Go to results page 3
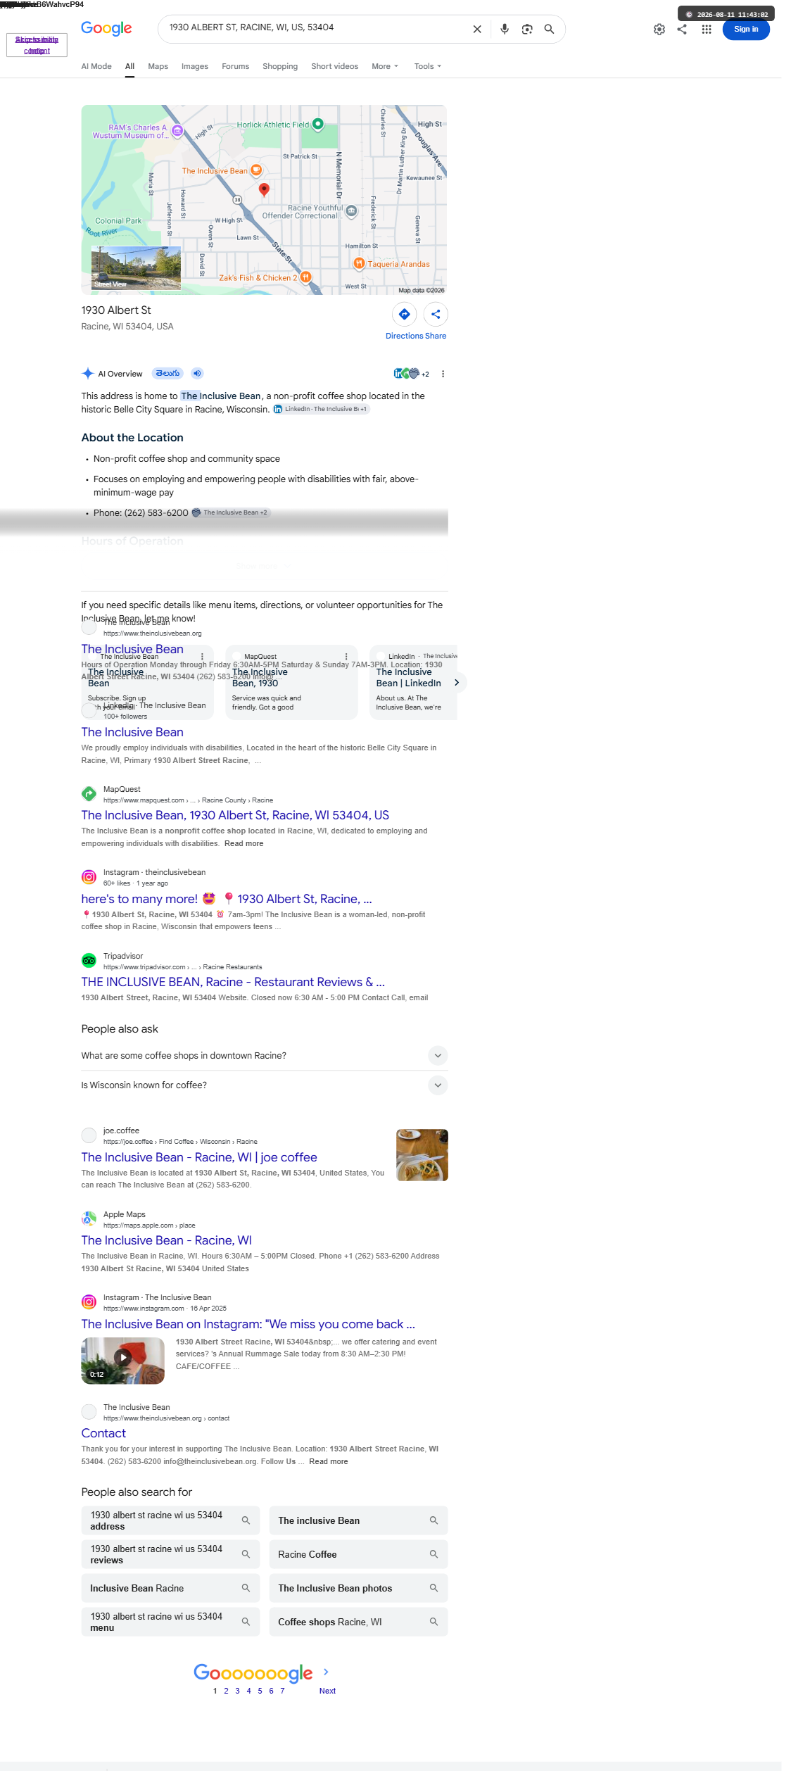791x1771 pixels. click(237, 1691)
